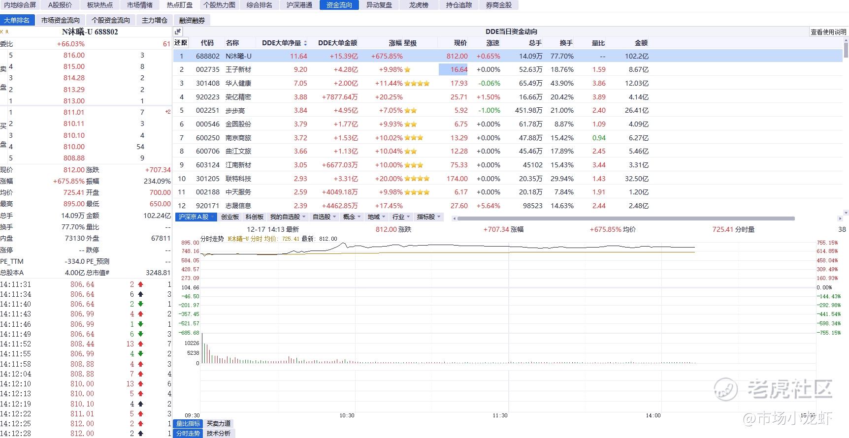Click the star rating of 华人健康
The width and height of the screenshot is (849, 438).
coord(417,84)
